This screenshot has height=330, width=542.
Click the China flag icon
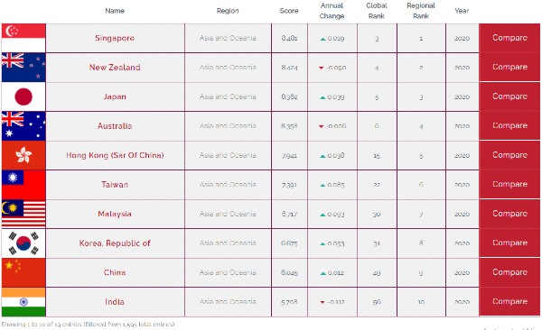(x=23, y=272)
